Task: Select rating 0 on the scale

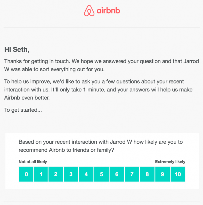Action: [x=26, y=174]
